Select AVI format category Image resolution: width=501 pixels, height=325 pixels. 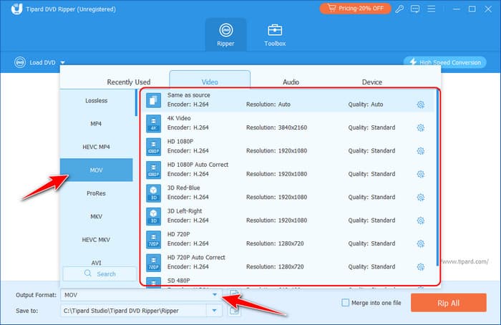coord(96,263)
